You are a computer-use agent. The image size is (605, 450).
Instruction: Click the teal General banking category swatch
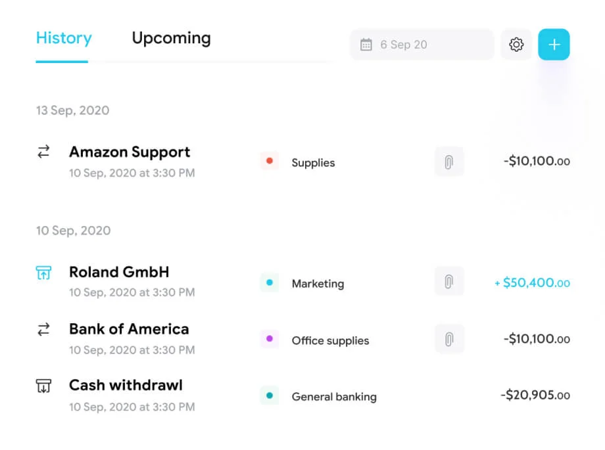point(270,395)
